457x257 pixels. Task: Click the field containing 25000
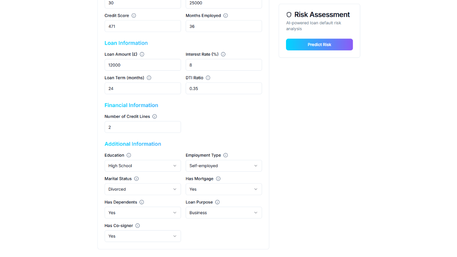coord(224,3)
